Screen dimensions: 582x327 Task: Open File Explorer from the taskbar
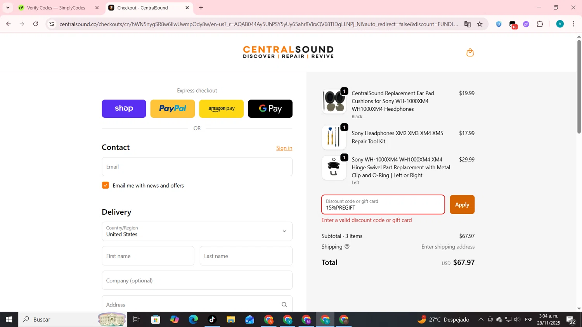coord(231,320)
